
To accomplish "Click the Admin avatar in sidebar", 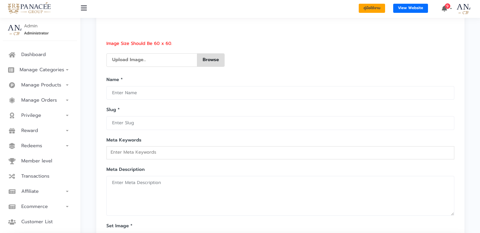I will pyautogui.click(x=15, y=29).
